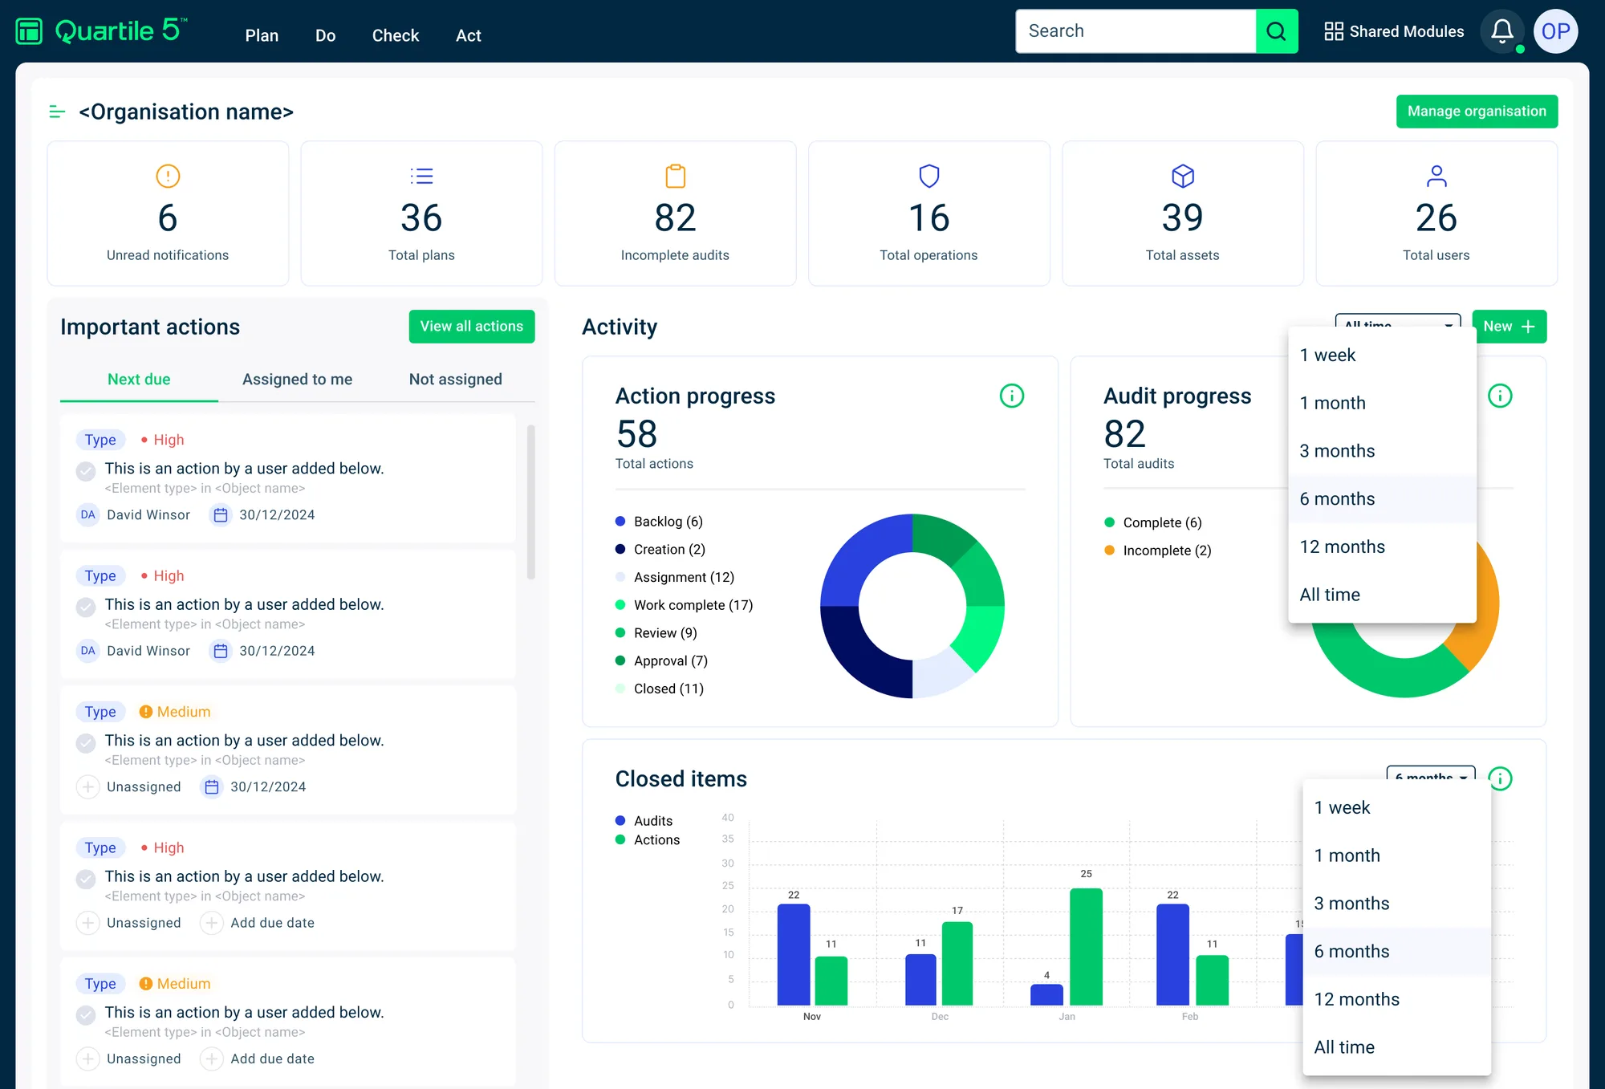This screenshot has height=1089, width=1605.
Task: Mark third High action as complete
Action: pos(86,880)
